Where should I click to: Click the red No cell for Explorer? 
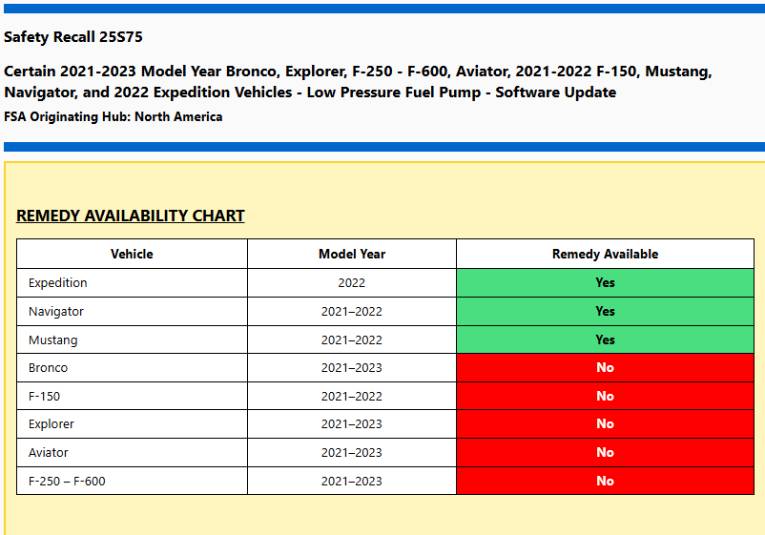[x=605, y=424]
